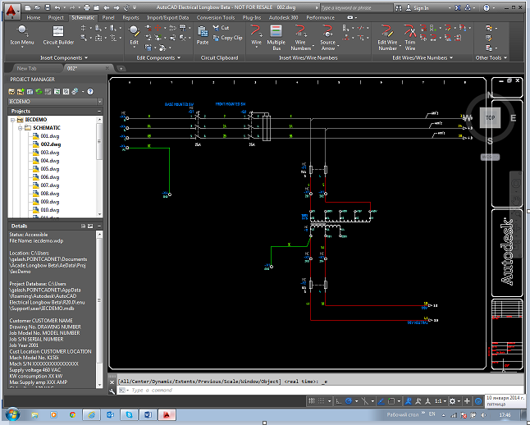Open the Import/Export Data tab

pyautogui.click(x=167, y=17)
